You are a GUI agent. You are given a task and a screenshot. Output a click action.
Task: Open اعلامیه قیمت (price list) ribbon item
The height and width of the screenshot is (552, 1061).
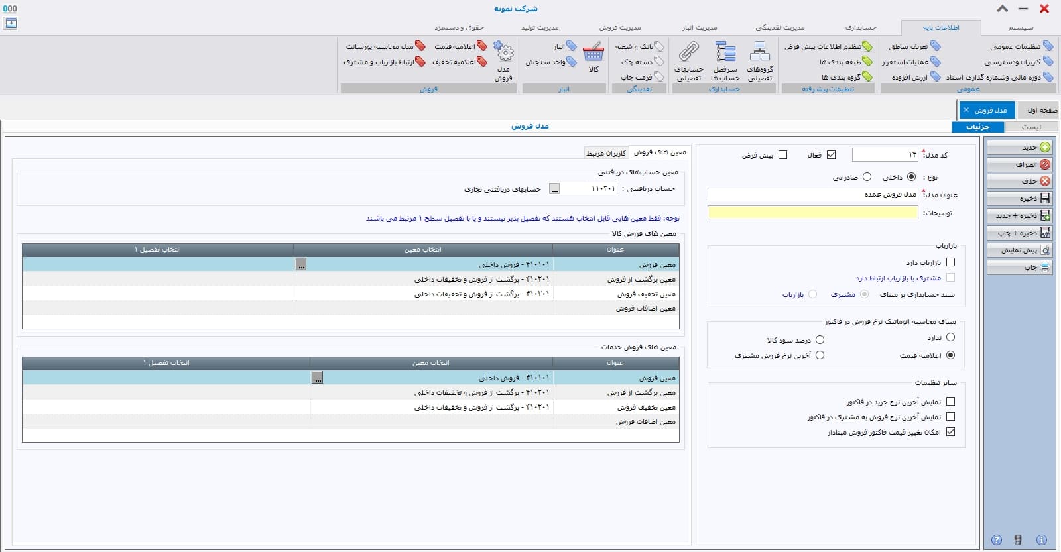[461, 46]
